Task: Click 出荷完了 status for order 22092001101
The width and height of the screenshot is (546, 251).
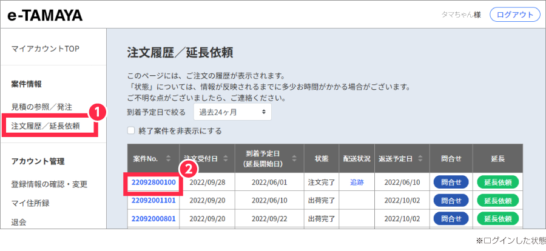Action: coord(322,200)
